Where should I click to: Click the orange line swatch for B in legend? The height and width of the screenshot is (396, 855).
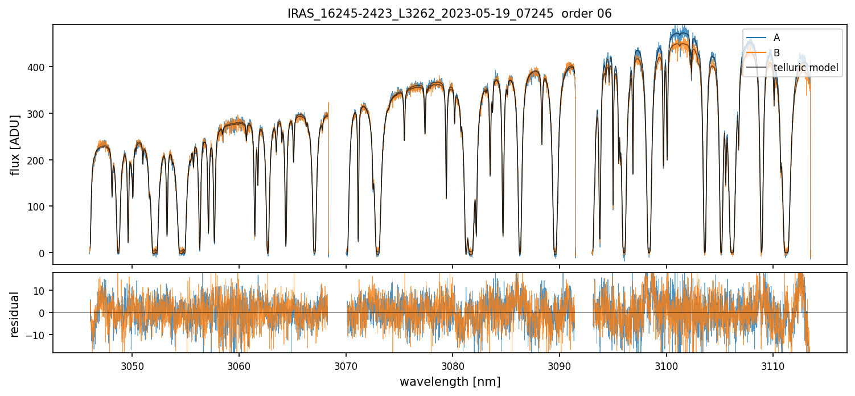click(x=757, y=53)
